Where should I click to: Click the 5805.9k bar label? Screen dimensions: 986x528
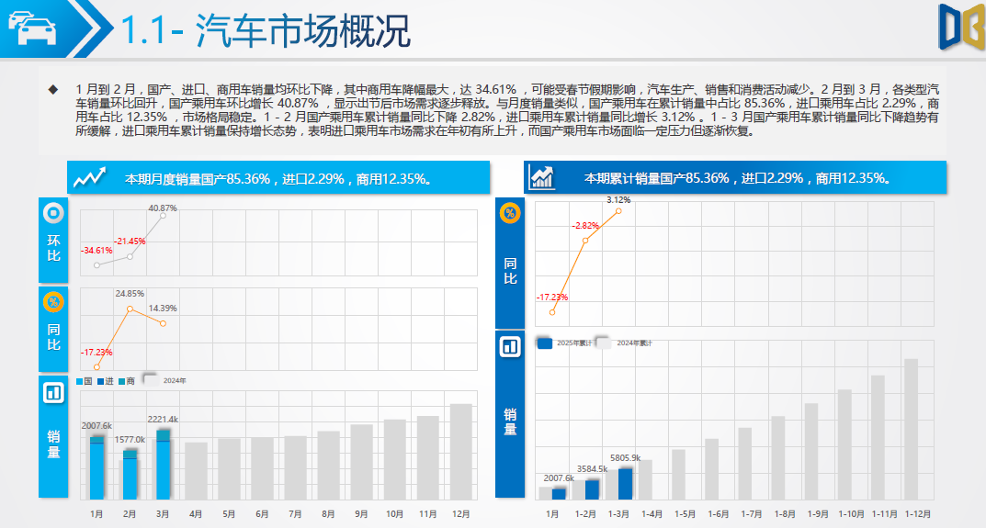pyautogui.click(x=625, y=457)
